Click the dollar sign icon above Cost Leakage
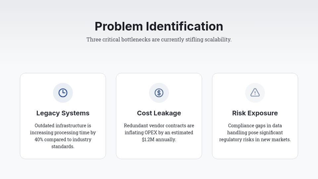This screenshot has width=318, height=179. click(159, 93)
